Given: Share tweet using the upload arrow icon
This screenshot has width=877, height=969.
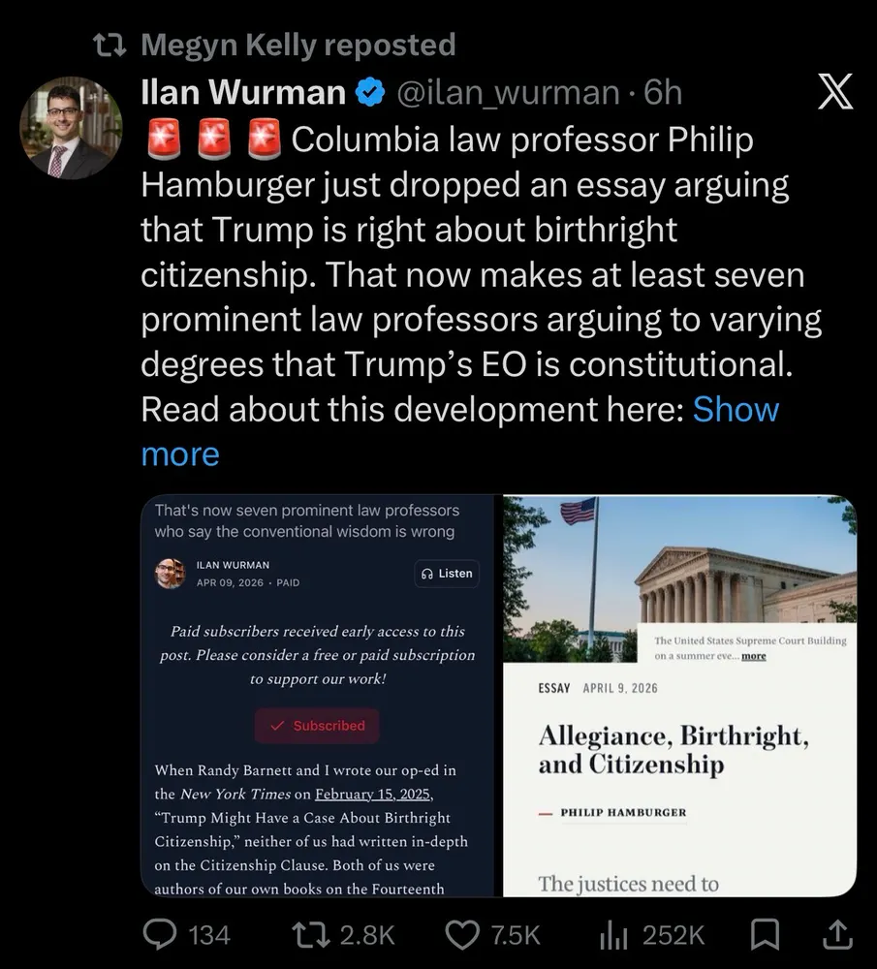Looking at the screenshot, I should pyautogui.click(x=837, y=934).
